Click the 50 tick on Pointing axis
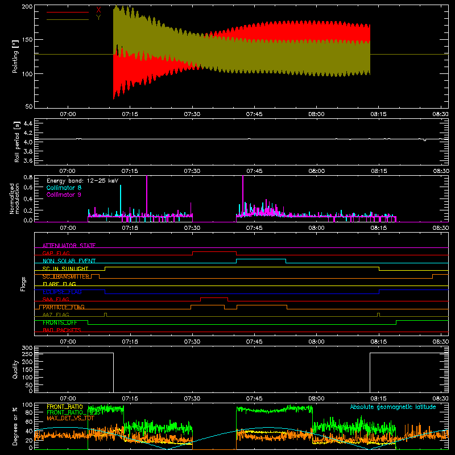The width and height of the screenshot is (455, 455). click(x=29, y=106)
